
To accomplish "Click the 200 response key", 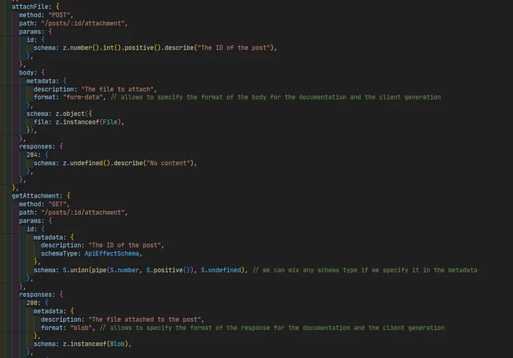I will pos(32,303).
